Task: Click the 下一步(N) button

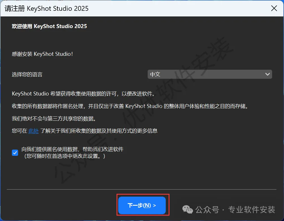Action: 142,205
